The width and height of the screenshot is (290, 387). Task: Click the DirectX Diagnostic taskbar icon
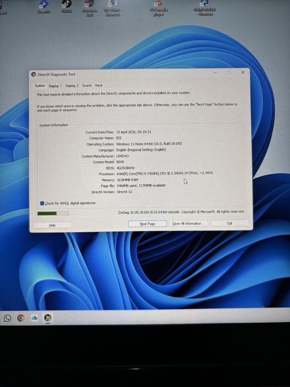[48, 318]
